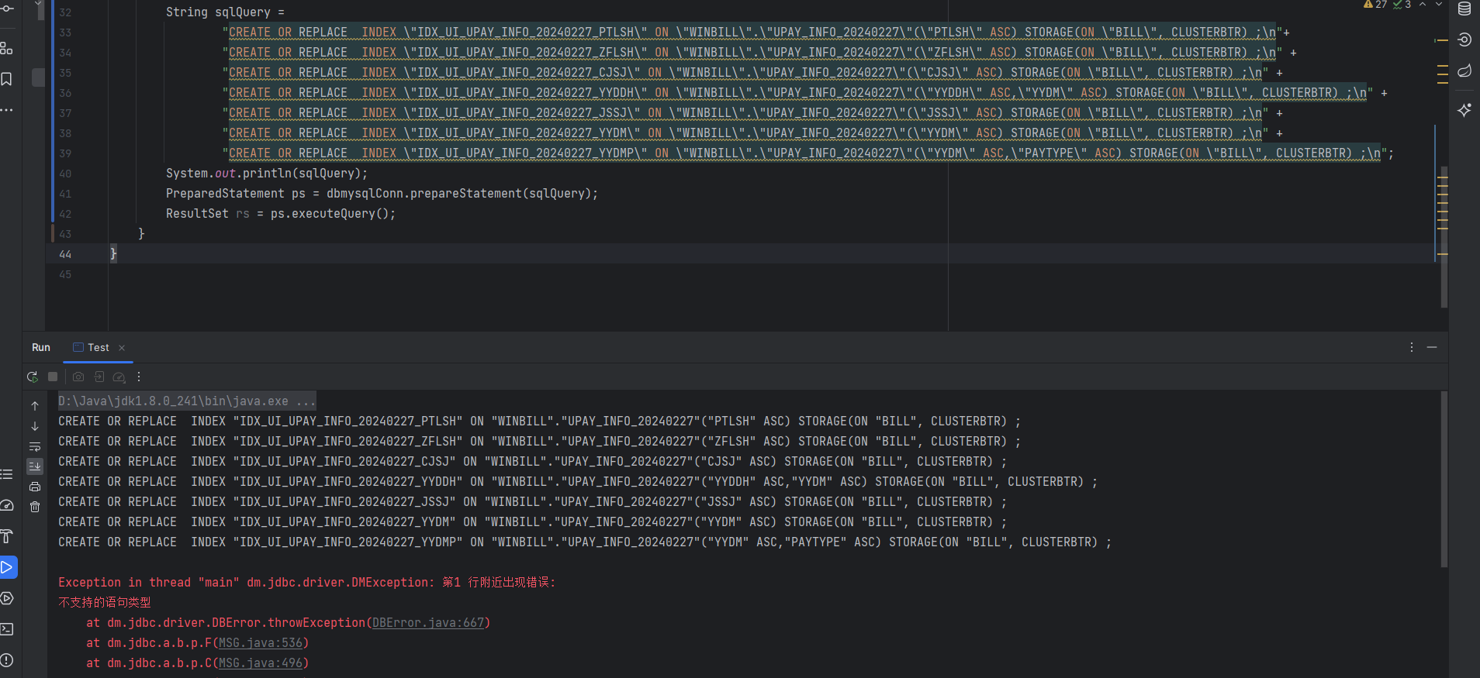Screen dimensions: 1480x678
Task: Click the console output vertical scrollbar
Action: click(1444, 479)
